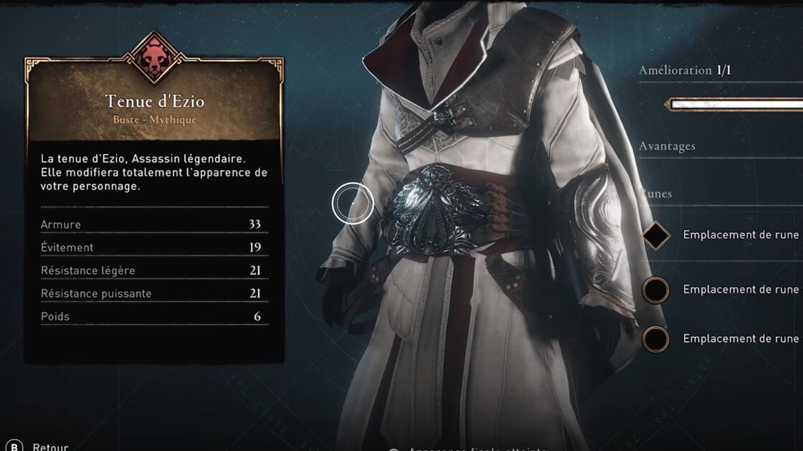Select the Runes section heading
The height and width of the screenshot is (451, 803).
[x=655, y=194]
